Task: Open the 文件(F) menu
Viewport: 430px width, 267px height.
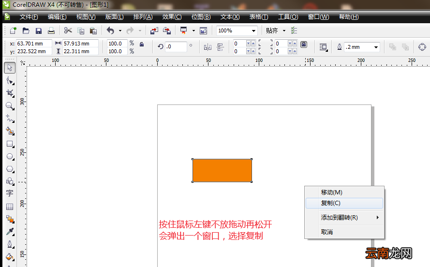Action: (x=29, y=17)
